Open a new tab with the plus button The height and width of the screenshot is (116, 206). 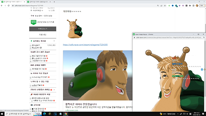pos(54,2)
